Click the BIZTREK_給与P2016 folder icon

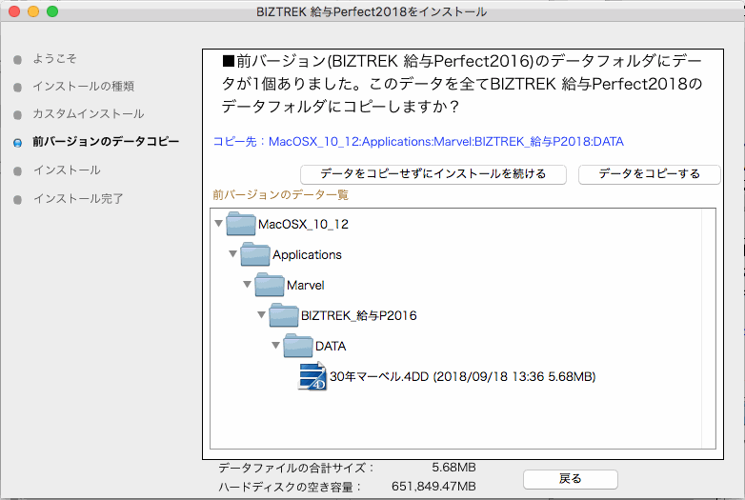(x=284, y=315)
